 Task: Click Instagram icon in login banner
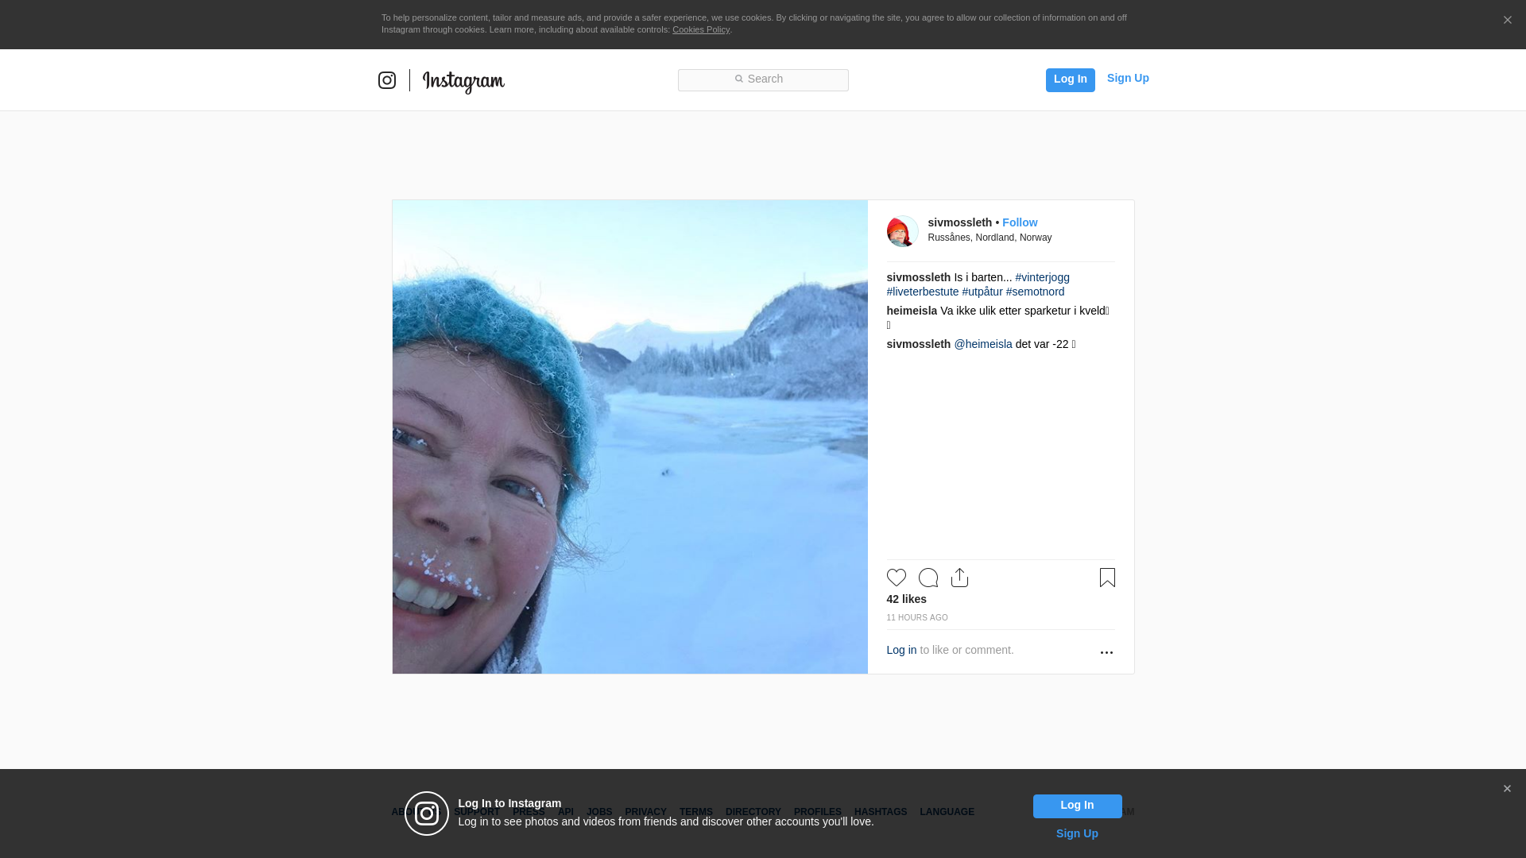[x=427, y=814]
